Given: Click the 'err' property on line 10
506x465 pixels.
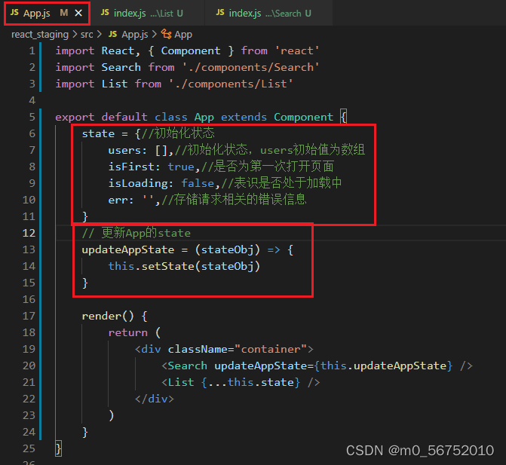Looking at the screenshot, I should click(118, 200).
